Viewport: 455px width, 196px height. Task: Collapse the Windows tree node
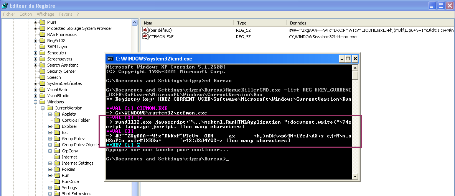[36, 102]
